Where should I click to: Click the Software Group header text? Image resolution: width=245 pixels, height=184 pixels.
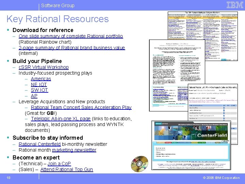coord(58,5)
